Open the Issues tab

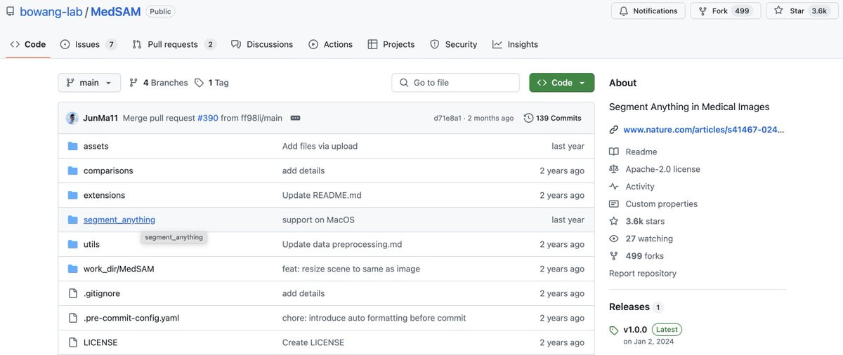click(89, 44)
